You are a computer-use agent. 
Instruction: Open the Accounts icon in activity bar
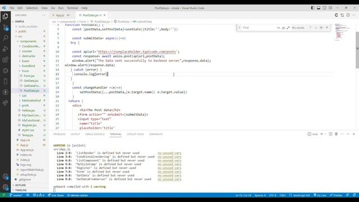(5, 176)
